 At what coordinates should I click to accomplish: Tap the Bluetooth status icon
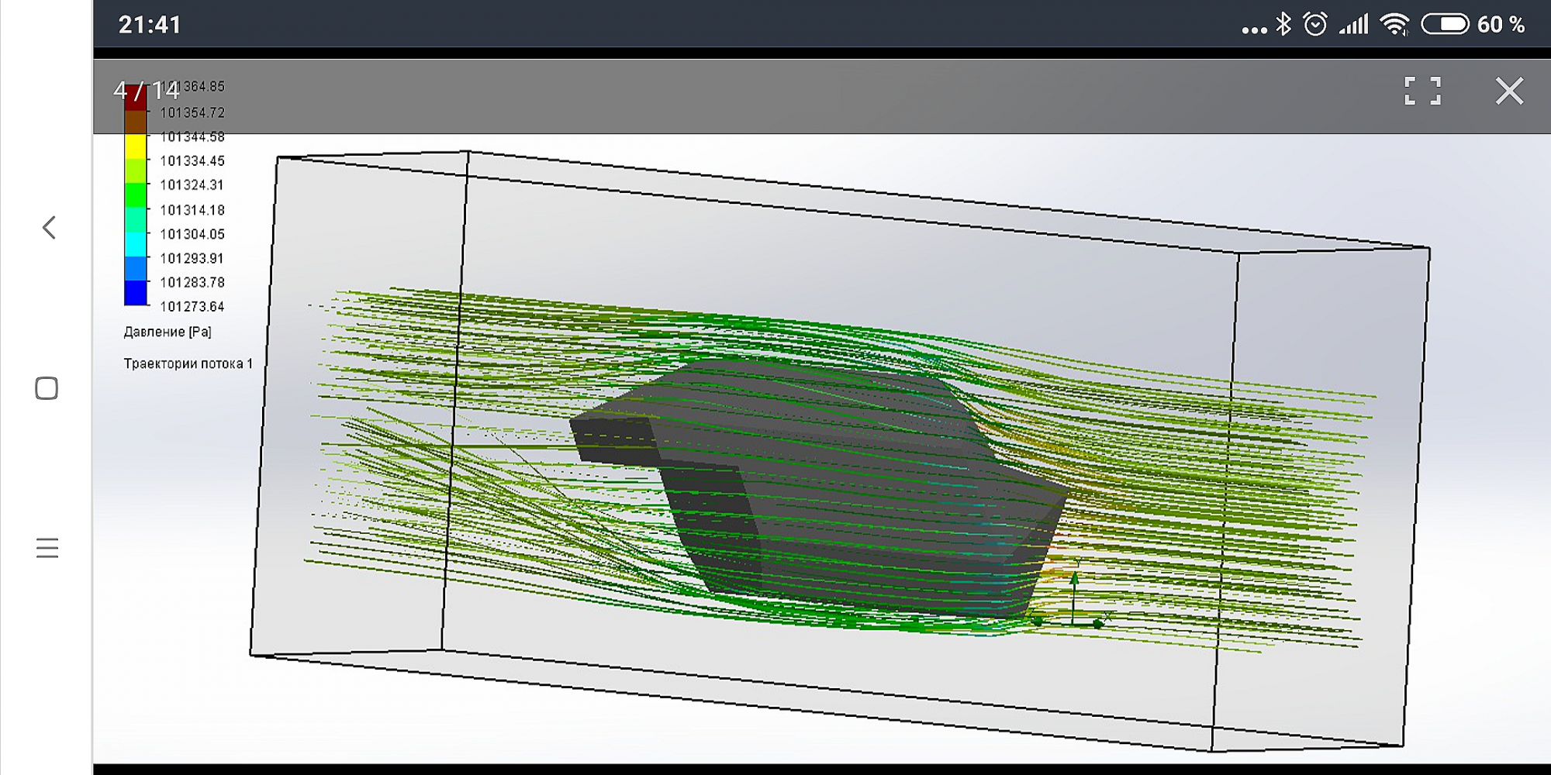(x=1283, y=25)
